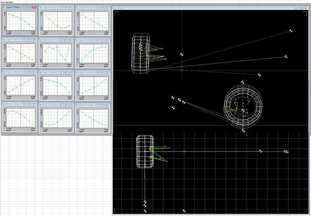The height and width of the screenshot is (216, 311).
Task: Select the yellow marker below the side-view wheel
Action: (x=243, y=131)
